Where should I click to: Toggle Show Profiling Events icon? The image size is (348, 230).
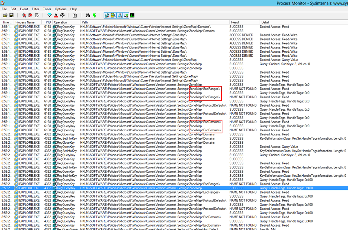132,15
